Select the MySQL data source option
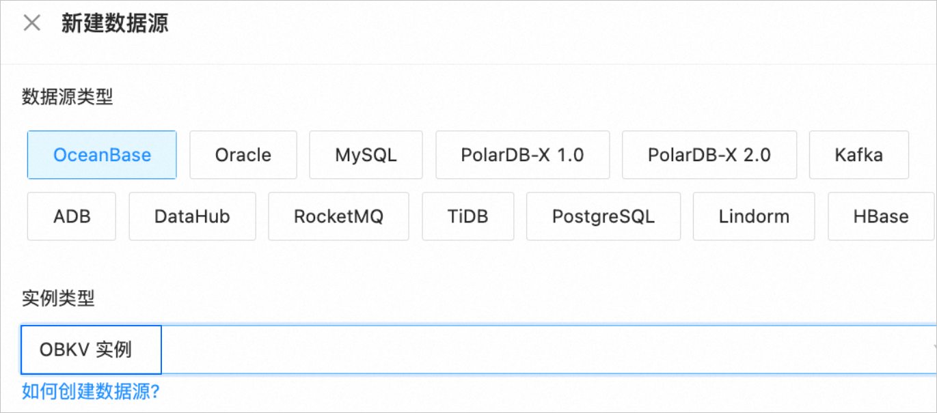Screen dimensions: 937x413 [x=366, y=155]
